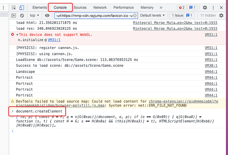Open VM31:1 link for register cannon.js

click(x=211, y=48)
